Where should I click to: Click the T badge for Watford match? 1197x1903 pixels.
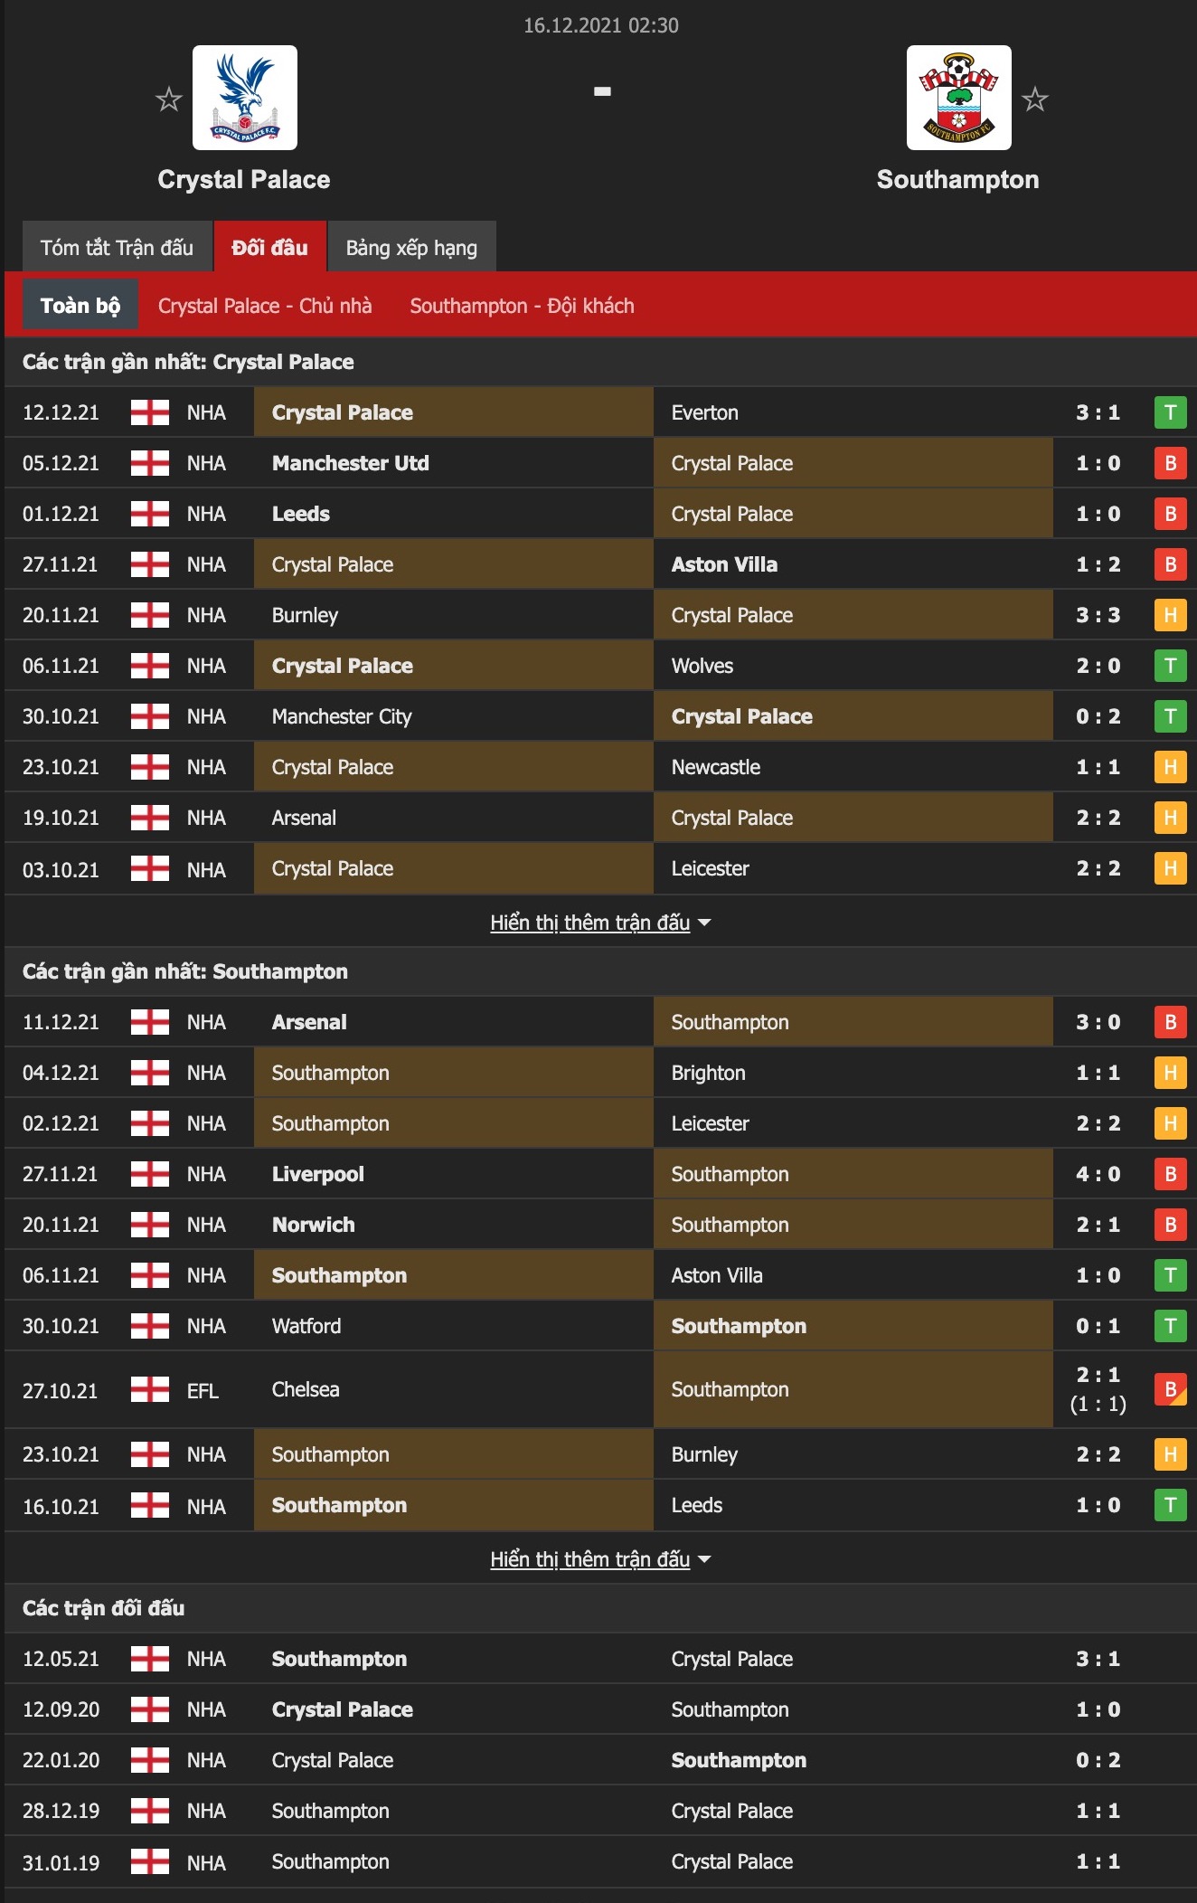point(1171,1326)
